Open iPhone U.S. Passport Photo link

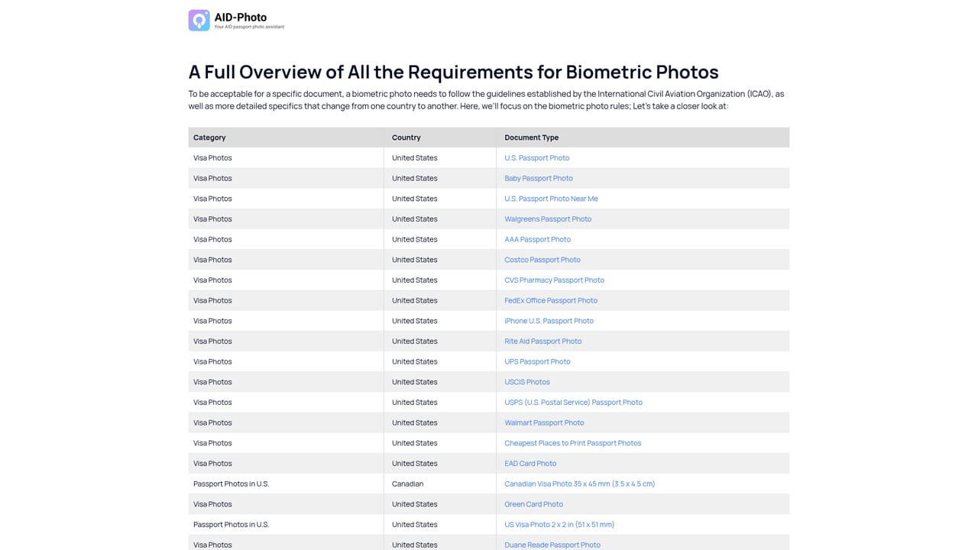tap(549, 321)
